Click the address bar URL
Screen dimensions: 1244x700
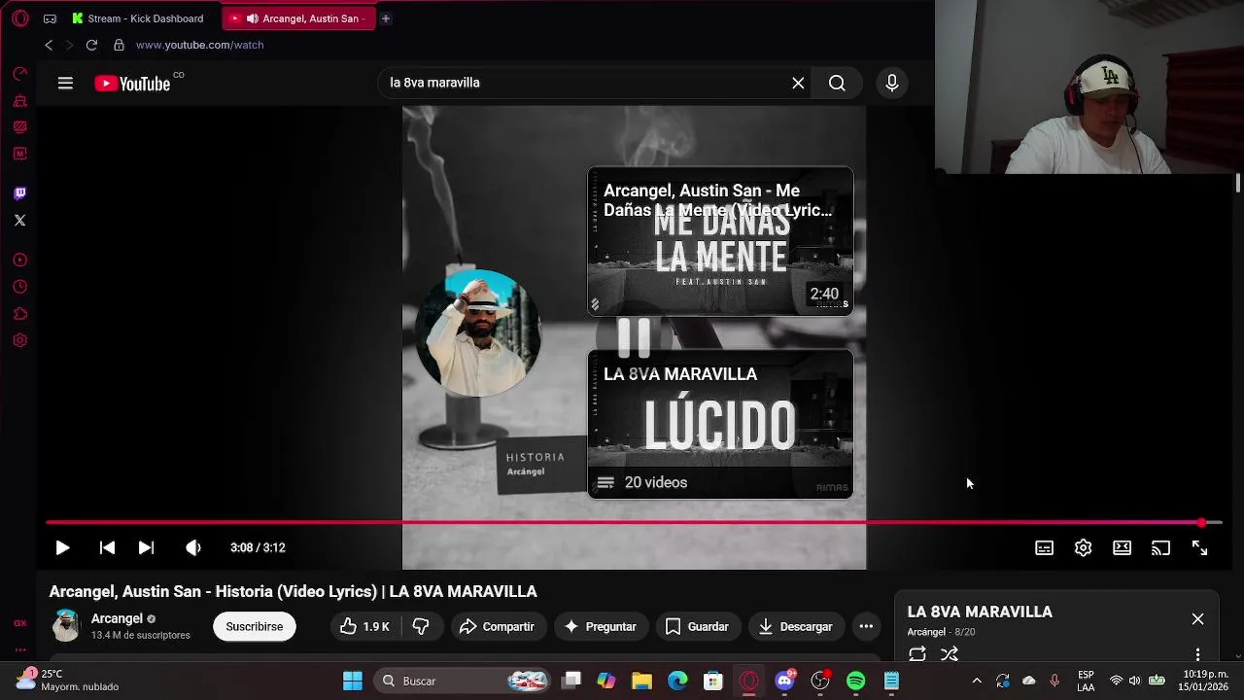coord(199,45)
